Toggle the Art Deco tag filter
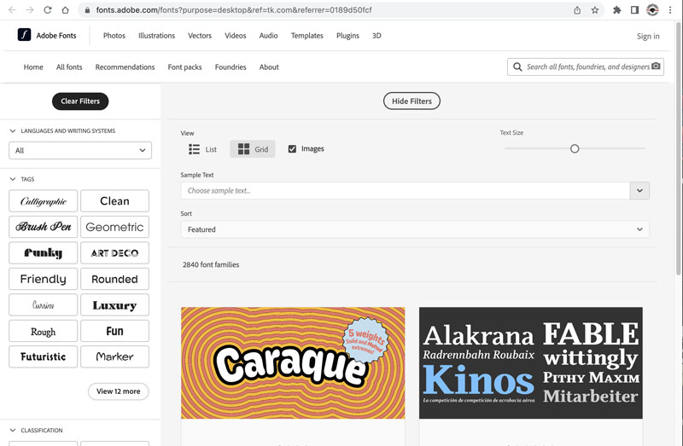683x446 pixels. (x=114, y=252)
